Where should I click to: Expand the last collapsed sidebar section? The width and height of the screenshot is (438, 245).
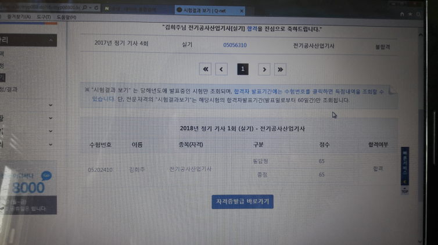click(51, 143)
